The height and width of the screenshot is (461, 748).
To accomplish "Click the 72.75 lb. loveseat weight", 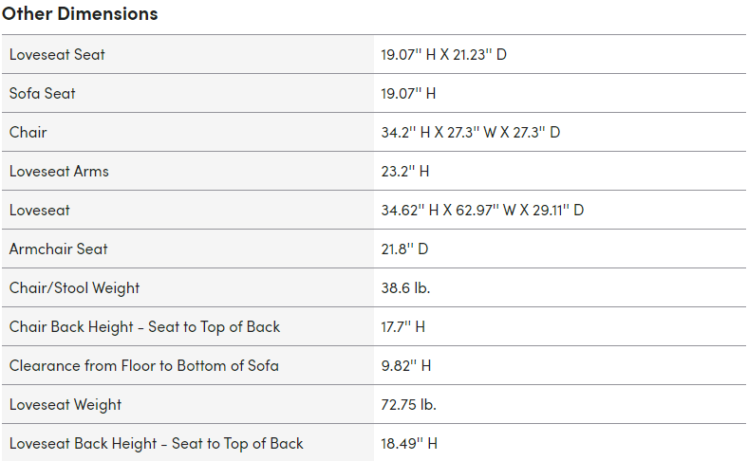I will (x=408, y=405).
